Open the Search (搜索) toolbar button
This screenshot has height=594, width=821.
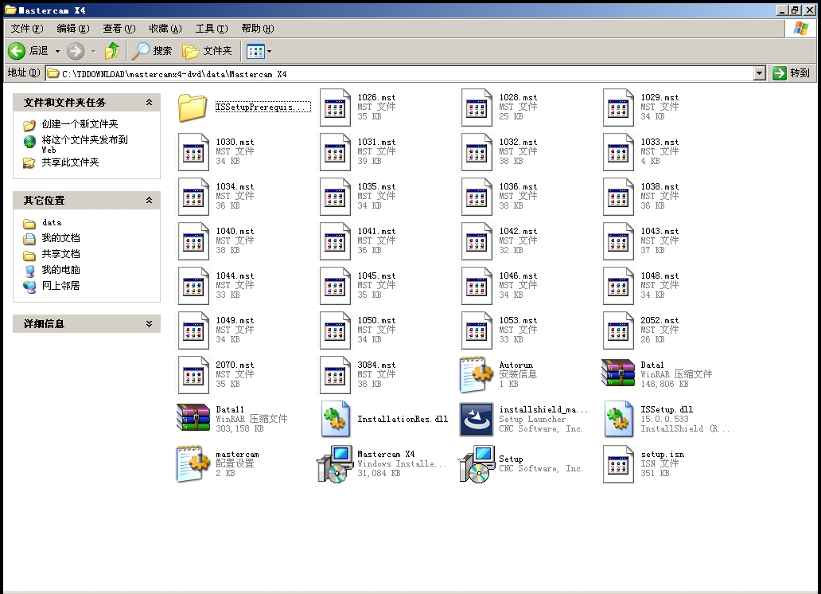click(x=151, y=51)
